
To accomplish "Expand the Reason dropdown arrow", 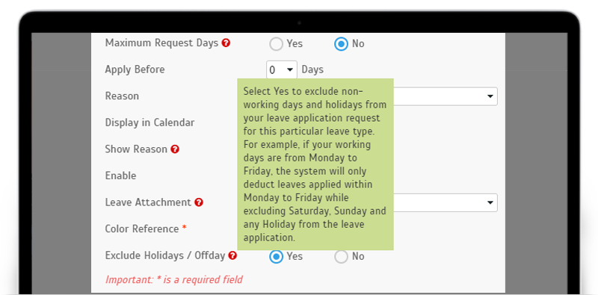I will pos(490,96).
